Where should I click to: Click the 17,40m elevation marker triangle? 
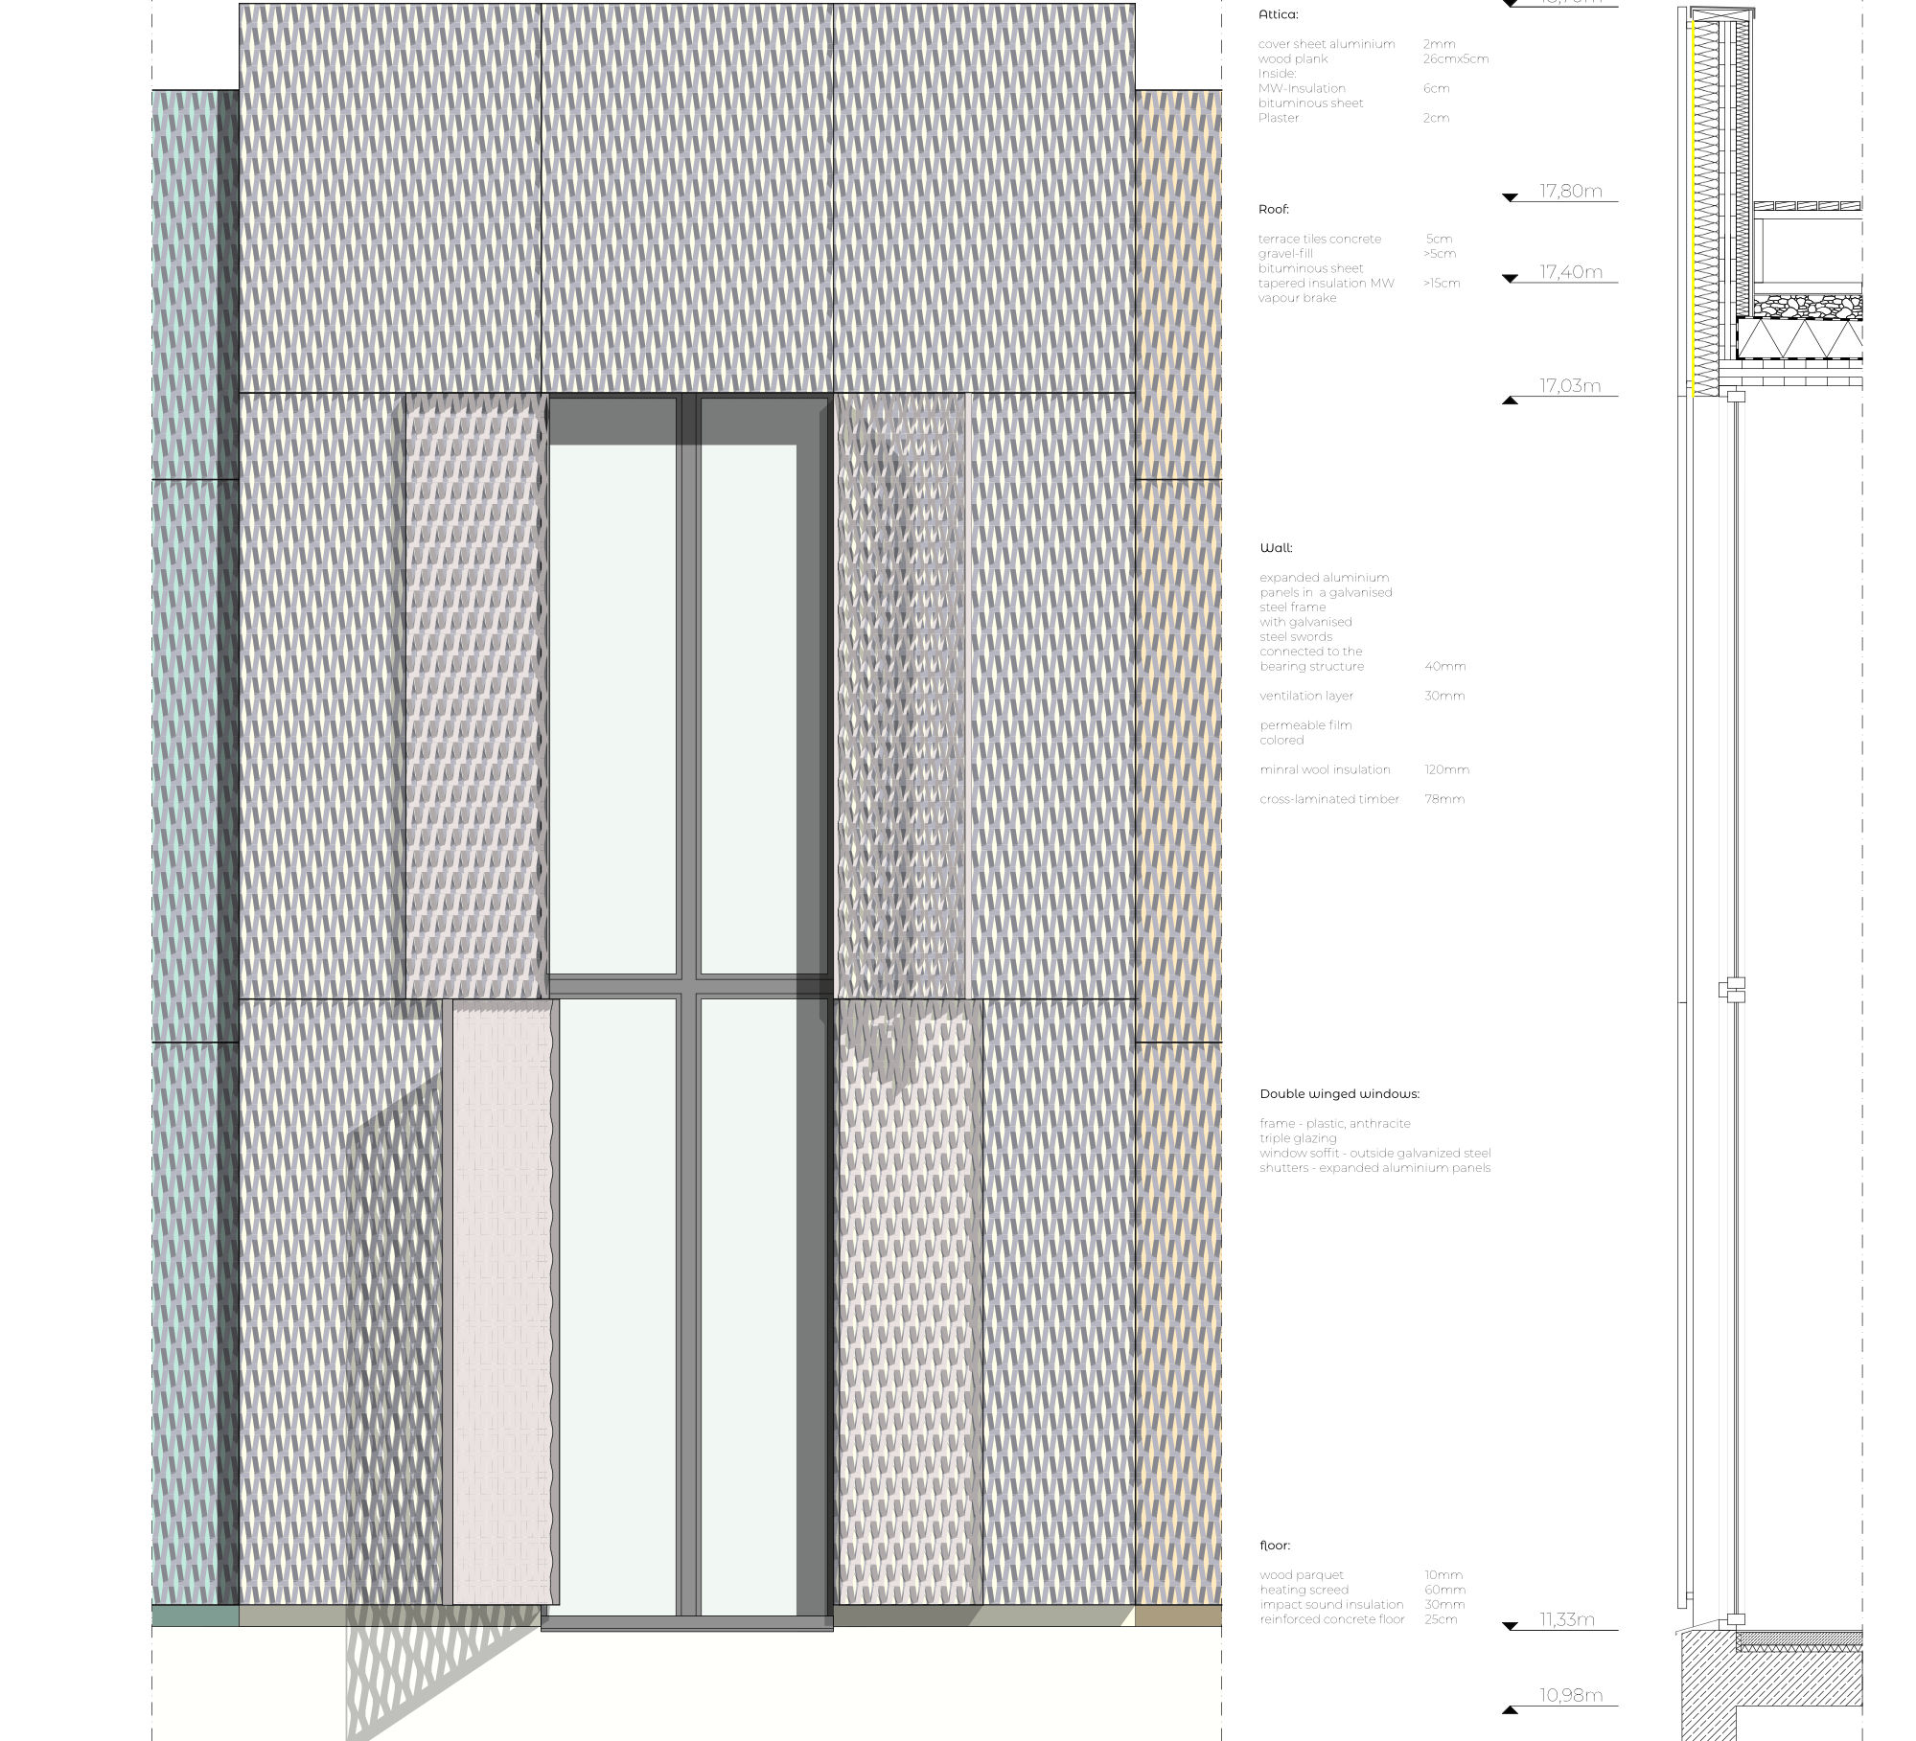pyautogui.click(x=1511, y=278)
